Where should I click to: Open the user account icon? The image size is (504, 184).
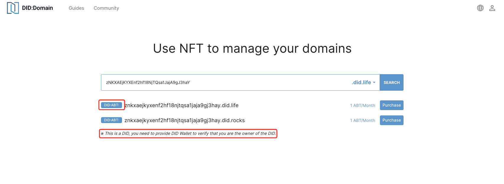click(x=492, y=8)
